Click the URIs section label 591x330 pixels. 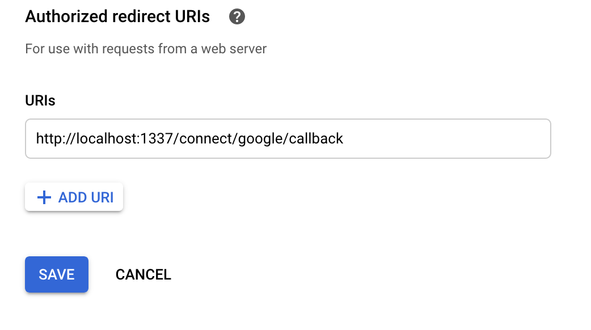(40, 100)
